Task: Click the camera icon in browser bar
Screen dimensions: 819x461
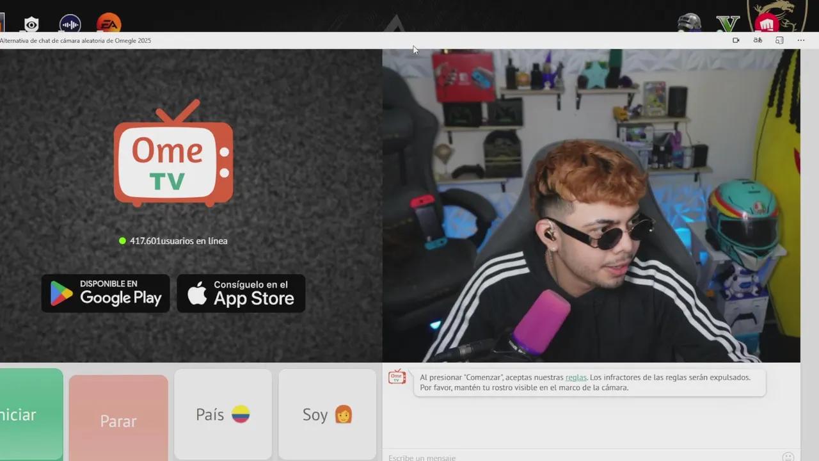Action: pos(736,40)
